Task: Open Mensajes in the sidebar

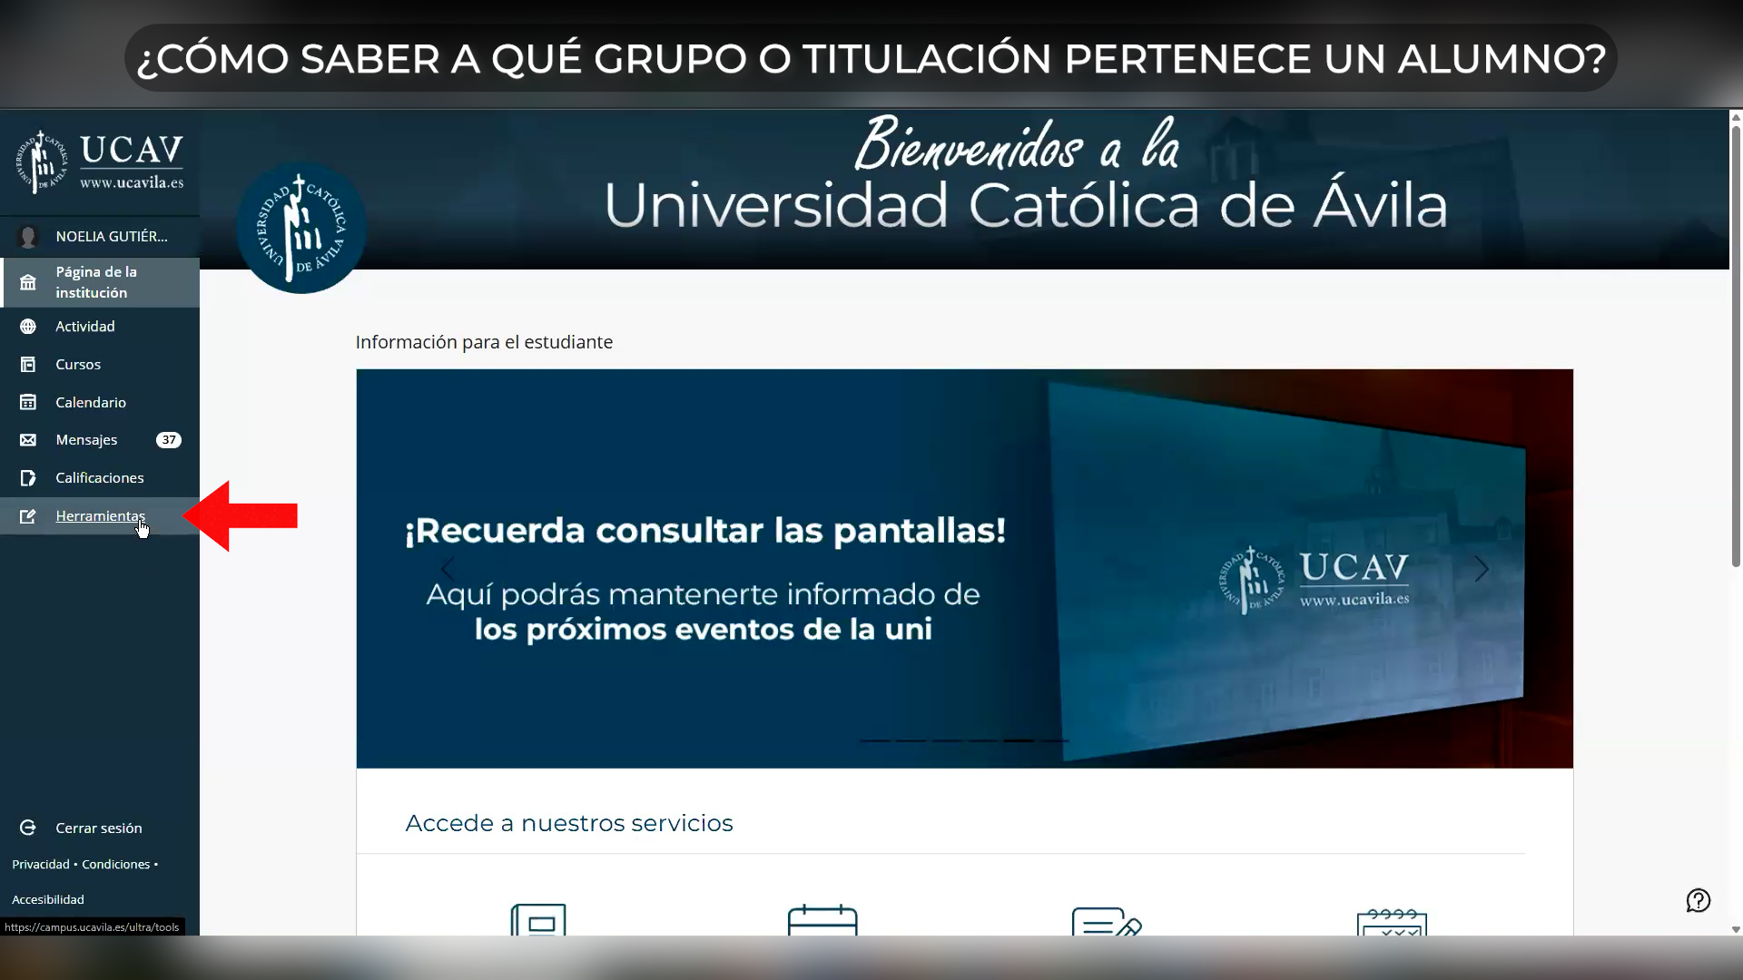Action: (100, 440)
